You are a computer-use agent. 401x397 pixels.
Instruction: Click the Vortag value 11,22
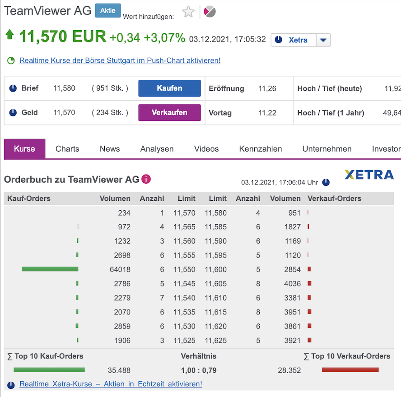(x=267, y=113)
